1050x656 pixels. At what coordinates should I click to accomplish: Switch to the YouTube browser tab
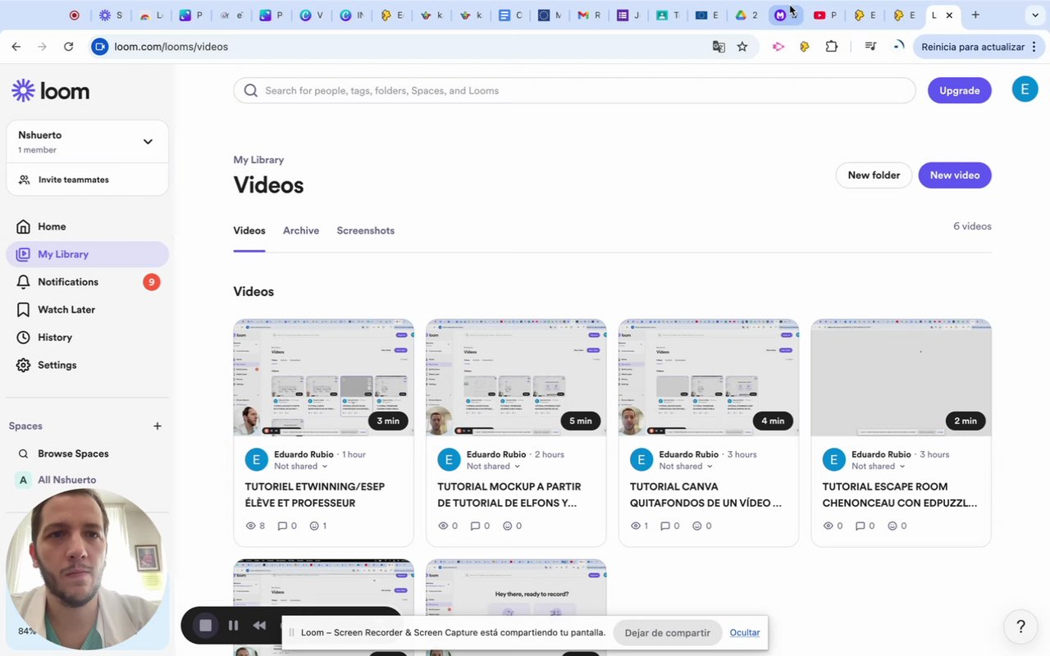coord(824,15)
